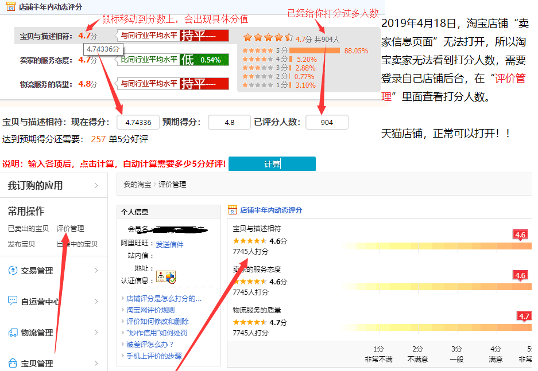Click the 认证信息 badge icon
The width and height of the screenshot is (538, 371).
(x=166, y=277)
